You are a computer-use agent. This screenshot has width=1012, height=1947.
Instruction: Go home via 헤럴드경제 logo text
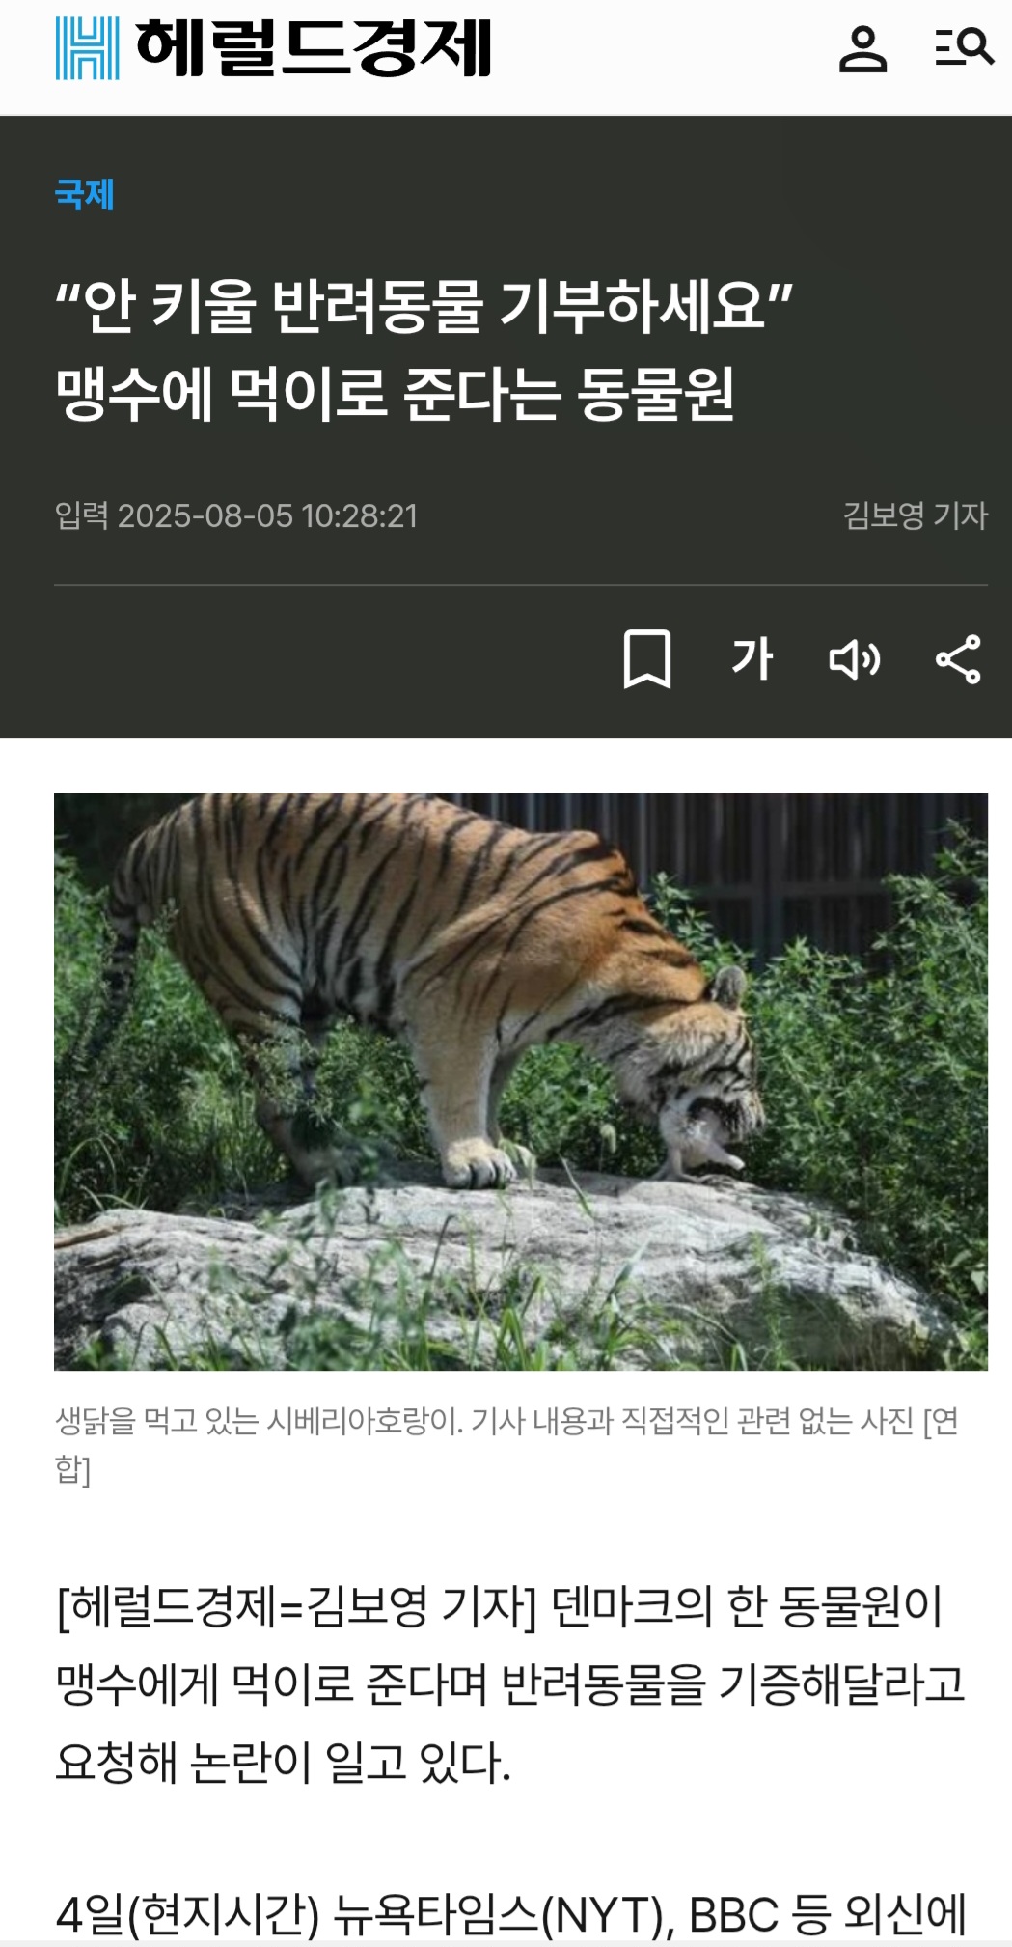(314, 48)
